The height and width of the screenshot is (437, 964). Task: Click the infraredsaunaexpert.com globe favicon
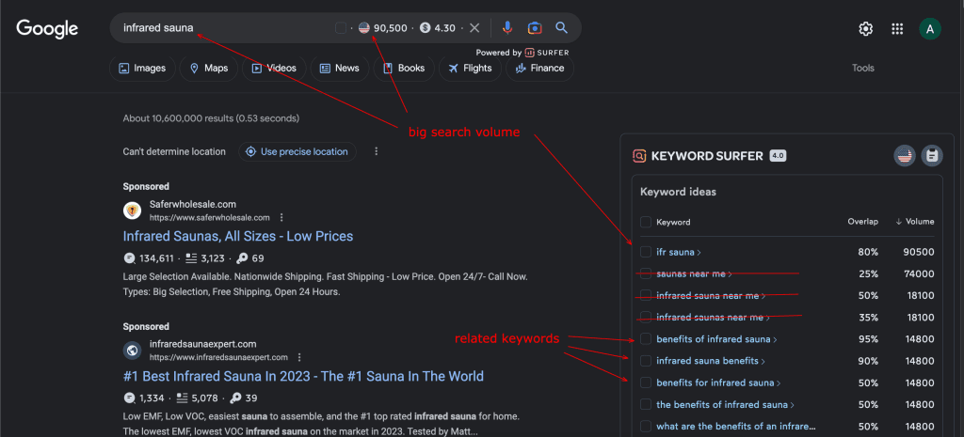(132, 351)
